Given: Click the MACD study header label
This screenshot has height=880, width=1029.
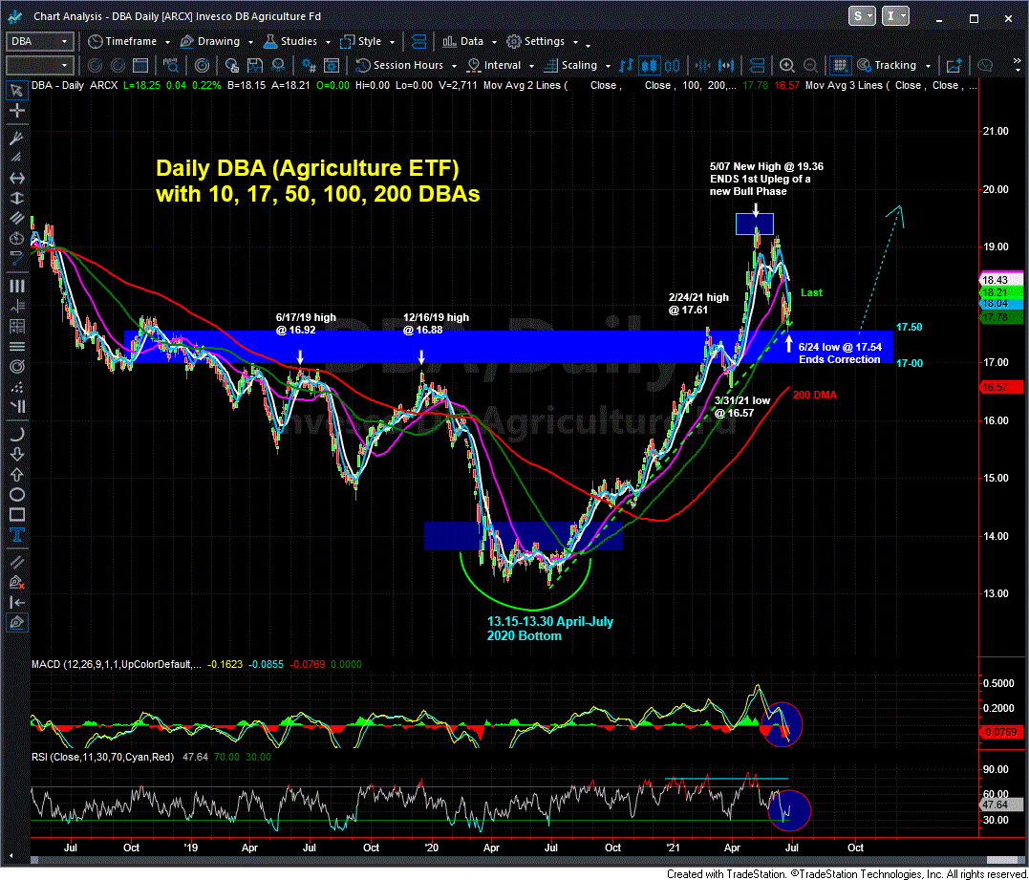Looking at the screenshot, I should (115, 664).
